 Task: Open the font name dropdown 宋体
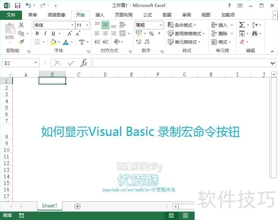click(x=72, y=25)
